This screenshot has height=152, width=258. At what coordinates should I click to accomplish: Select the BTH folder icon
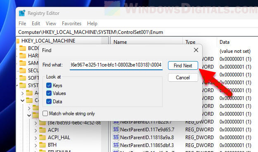[x=43, y=145]
